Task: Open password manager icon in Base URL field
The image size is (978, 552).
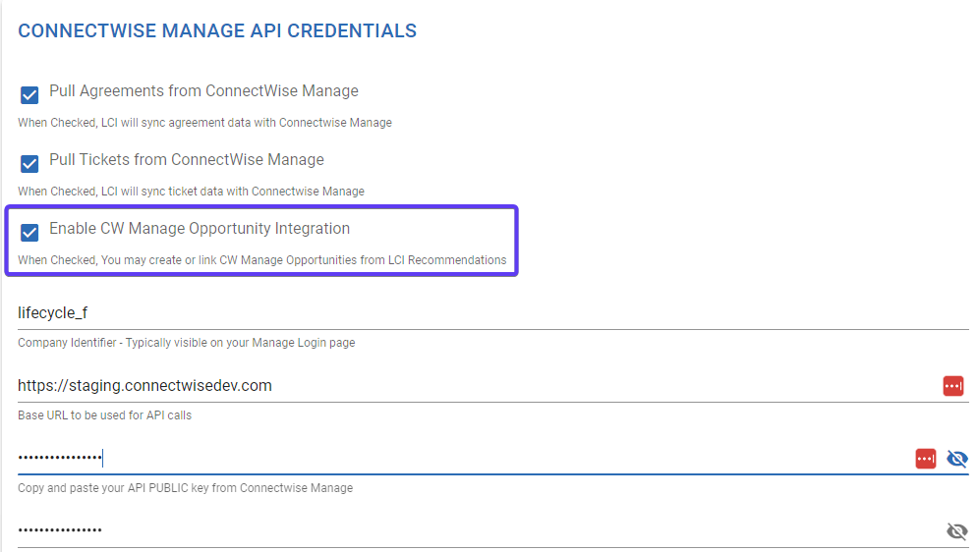Action: [953, 386]
